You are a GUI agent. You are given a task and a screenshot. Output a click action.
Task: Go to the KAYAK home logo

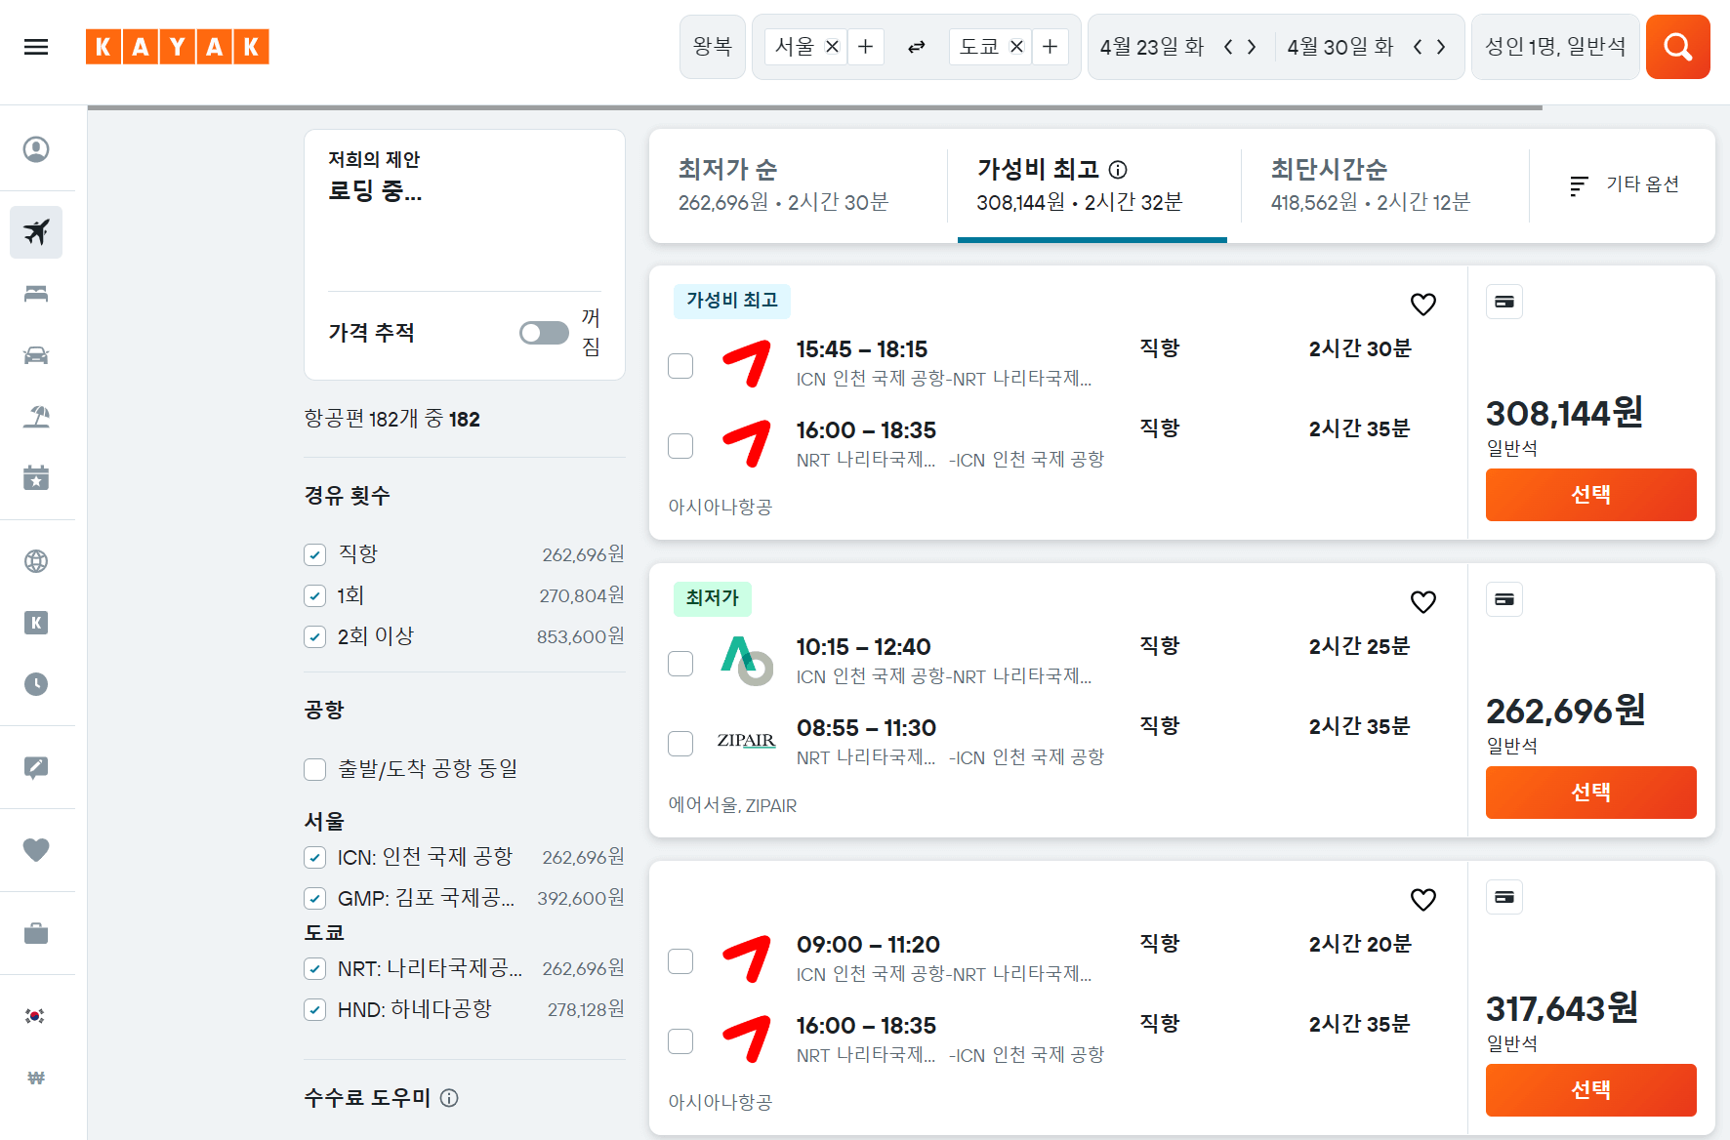(x=177, y=47)
